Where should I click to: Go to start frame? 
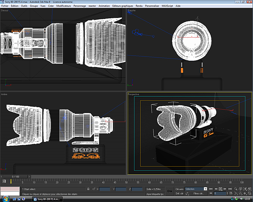211,189
